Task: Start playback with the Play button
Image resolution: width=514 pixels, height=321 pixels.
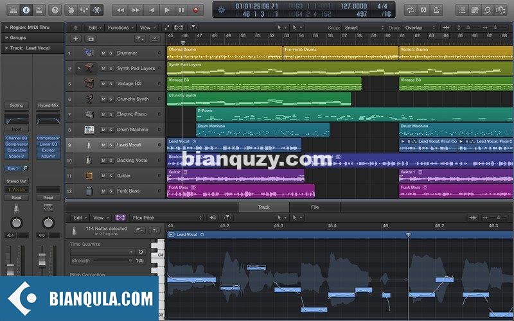Action: [x=167, y=10]
